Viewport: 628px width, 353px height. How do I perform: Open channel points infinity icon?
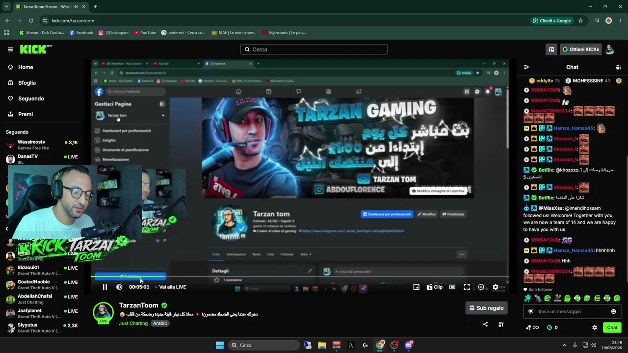532,328
